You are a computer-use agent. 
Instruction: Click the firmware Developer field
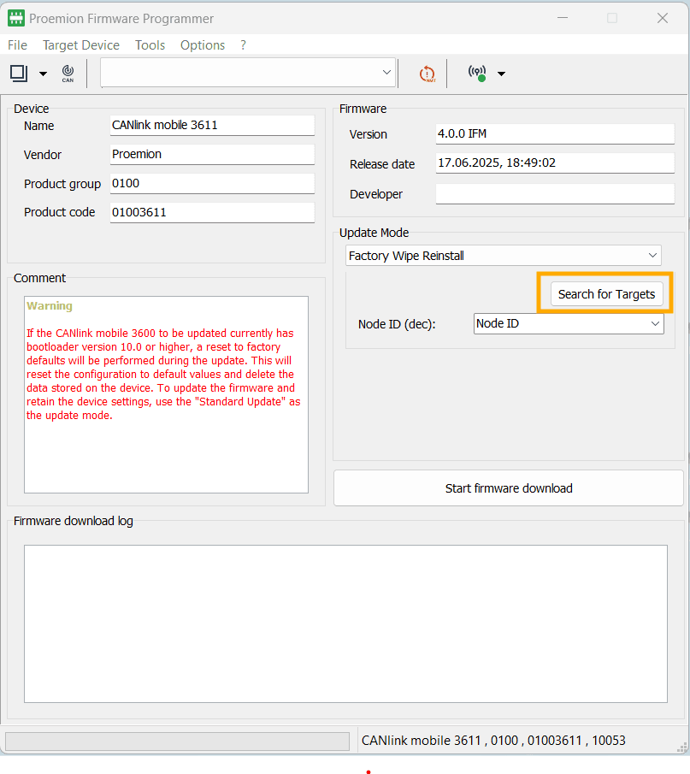(554, 194)
